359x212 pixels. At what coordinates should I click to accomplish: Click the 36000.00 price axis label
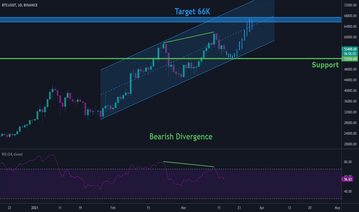coord(350,101)
